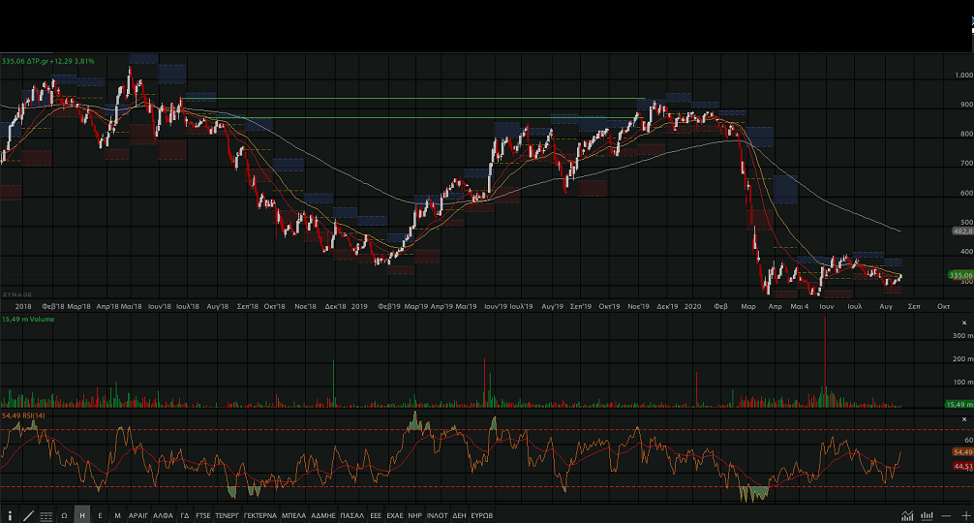Open the ΑΛΦΑ ticker tab
The image size is (974, 523).
(x=163, y=515)
